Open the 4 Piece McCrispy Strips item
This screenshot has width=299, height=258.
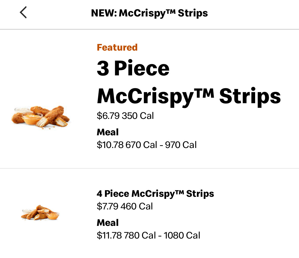155,194
